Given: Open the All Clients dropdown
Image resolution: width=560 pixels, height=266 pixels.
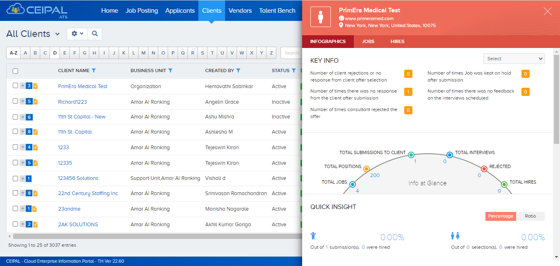Looking at the screenshot, I should 33,34.
